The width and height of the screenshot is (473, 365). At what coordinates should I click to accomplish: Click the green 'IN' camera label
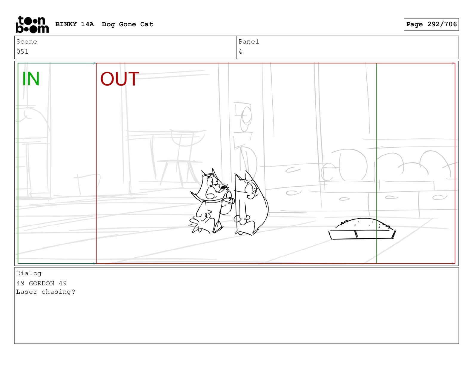coord(31,79)
